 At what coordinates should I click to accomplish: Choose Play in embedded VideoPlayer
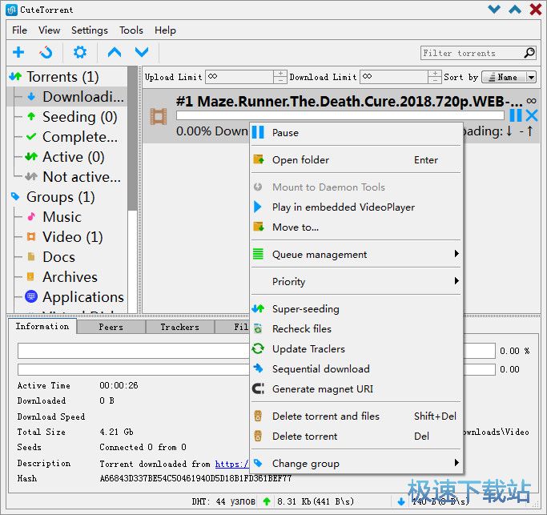click(x=343, y=207)
